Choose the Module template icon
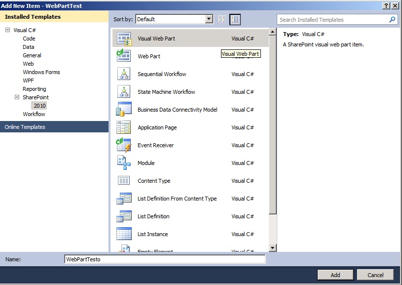Viewport: 402px width, 285px height. point(124,163)
